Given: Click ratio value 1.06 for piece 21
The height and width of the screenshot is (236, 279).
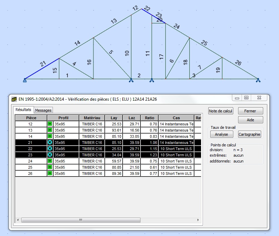Looking at the screenshot, I should tap(153, 143).
